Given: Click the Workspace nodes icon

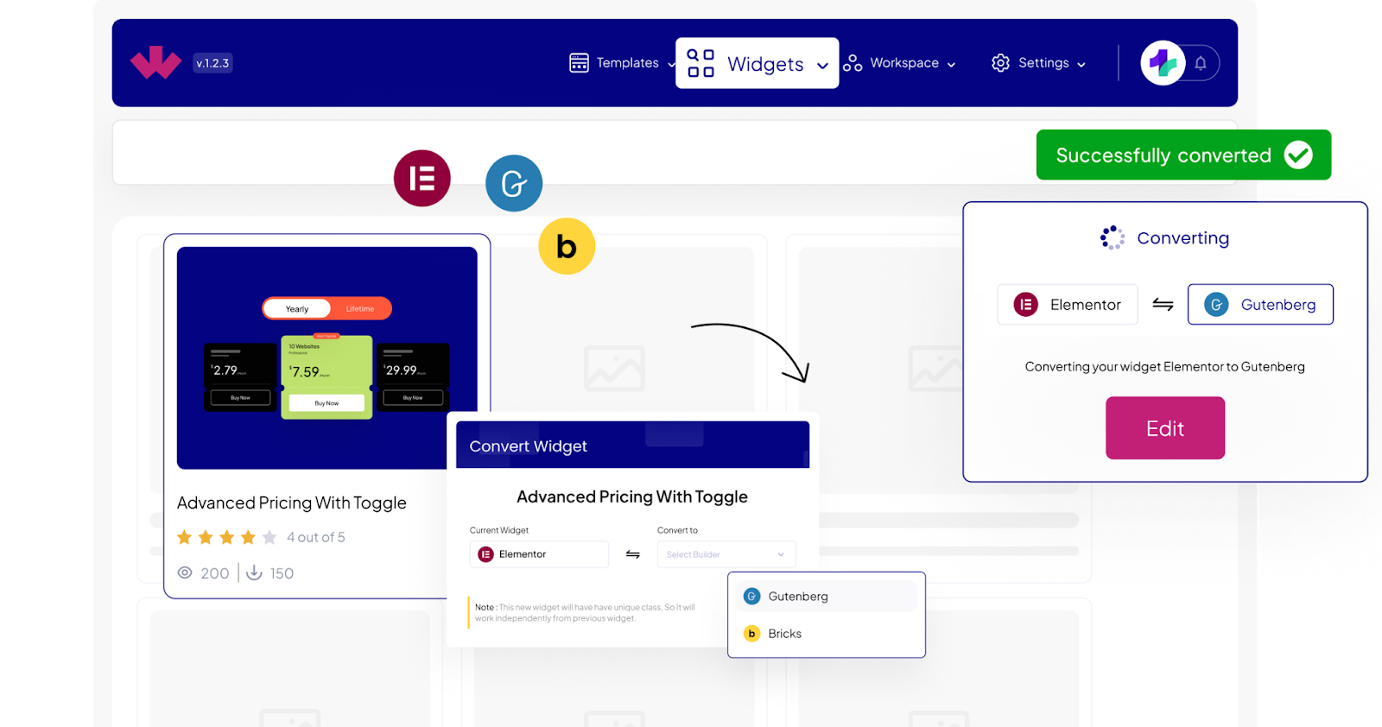Looking at the screenshot, I should click(853, 63).
